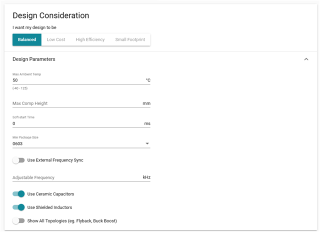Click the Use Ceramic Capacitors label

click(x=50, y=194)
